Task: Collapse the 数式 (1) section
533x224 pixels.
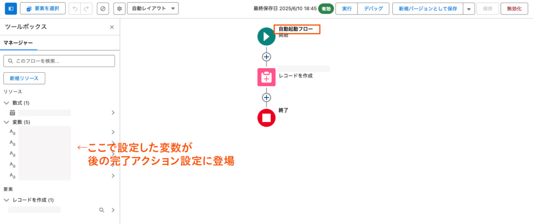Action: point(7,103)
